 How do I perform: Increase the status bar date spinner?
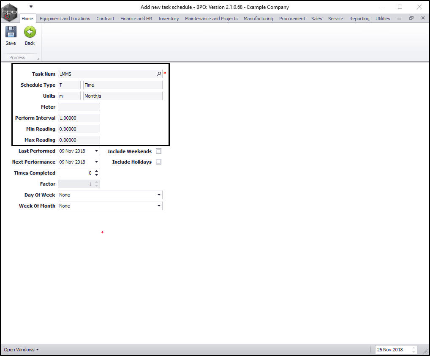pos(414,348)
